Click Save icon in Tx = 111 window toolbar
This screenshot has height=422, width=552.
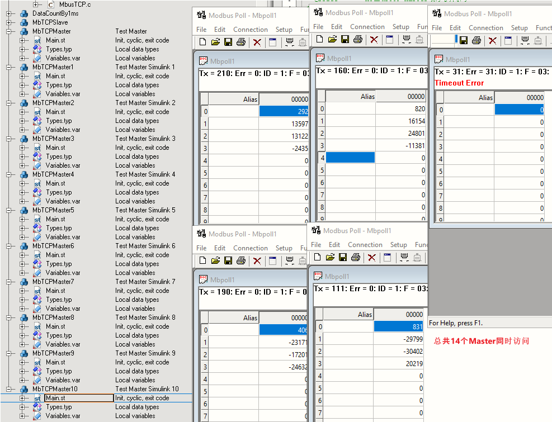point(343,257)
